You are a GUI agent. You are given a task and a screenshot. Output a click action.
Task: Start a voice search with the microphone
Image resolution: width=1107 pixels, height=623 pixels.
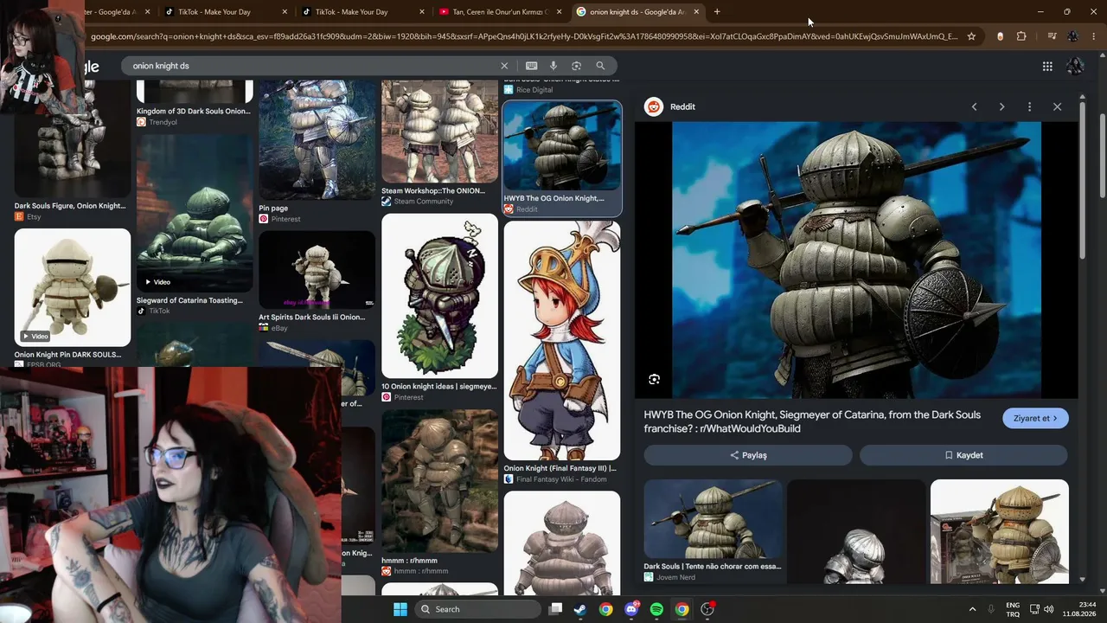pos(553,66)
